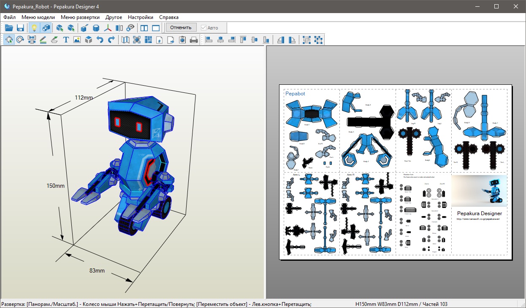The height and width of the screenshot is (308, 526).
Task: Toggle the texture display button beside the bulb
Action: click(46, 28)
